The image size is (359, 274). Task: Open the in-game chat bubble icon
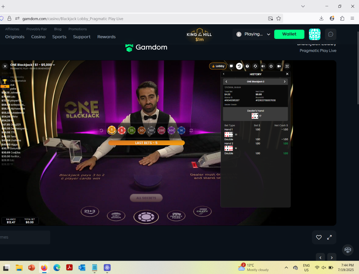(x=231, y=66)
